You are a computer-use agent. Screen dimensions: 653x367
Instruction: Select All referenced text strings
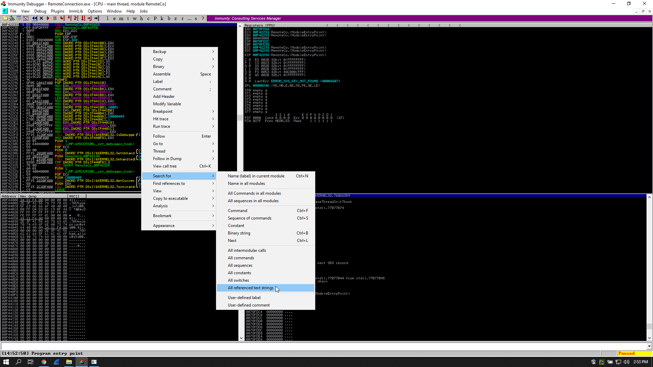tap(250, 288)
